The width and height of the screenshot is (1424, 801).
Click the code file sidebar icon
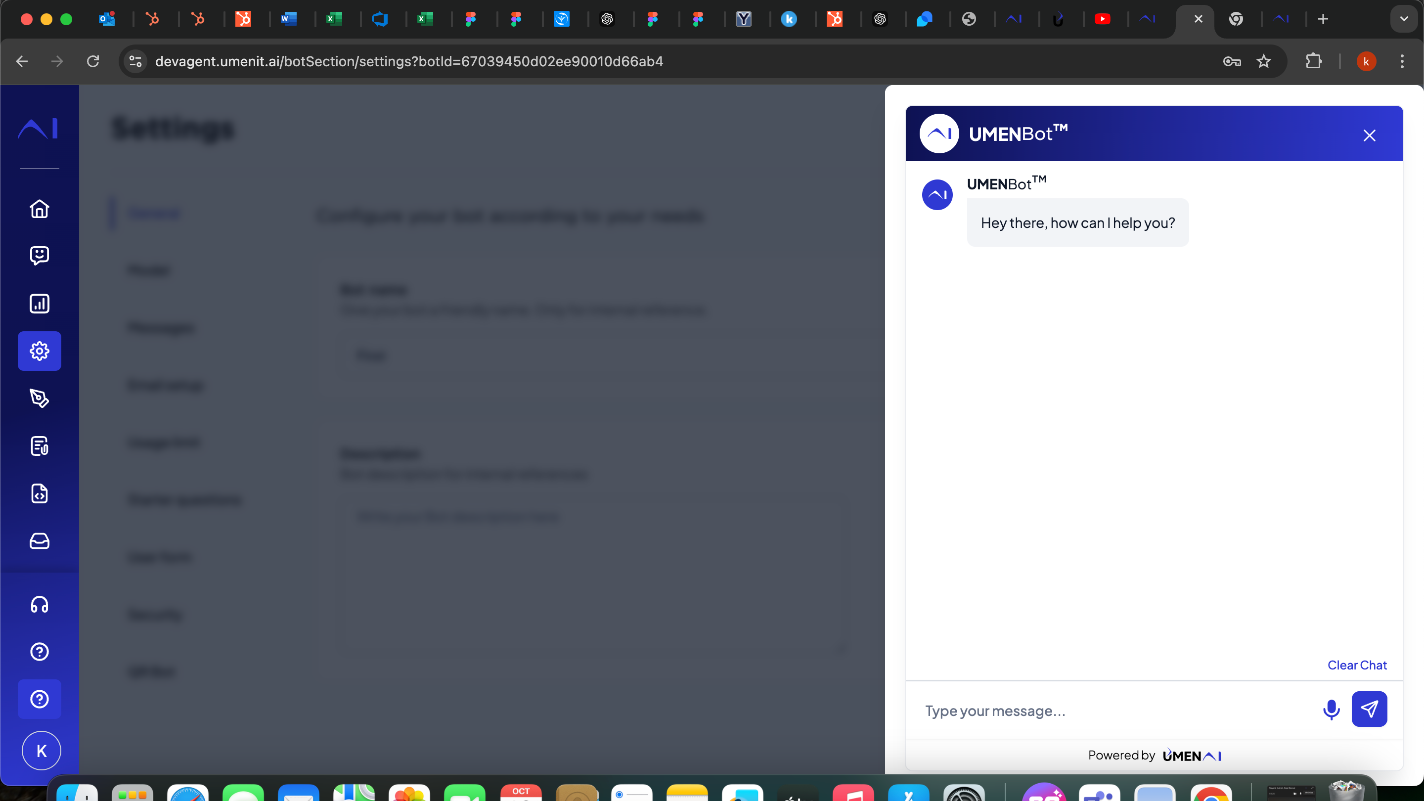[x=39, y=493]
